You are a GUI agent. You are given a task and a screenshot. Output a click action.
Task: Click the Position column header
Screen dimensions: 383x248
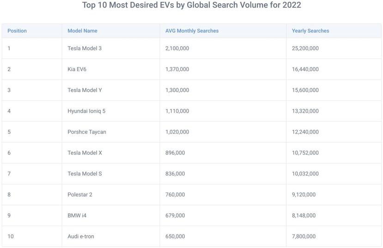17,31
